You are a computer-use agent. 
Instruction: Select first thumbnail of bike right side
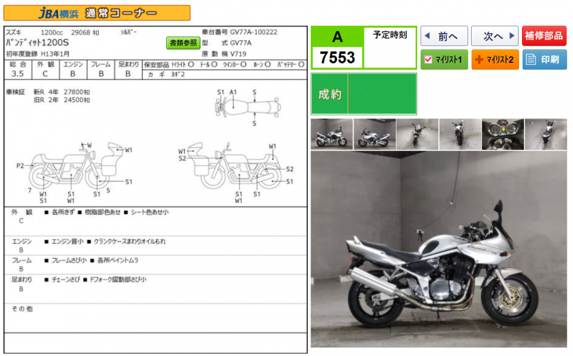click(x=331, y=134)
